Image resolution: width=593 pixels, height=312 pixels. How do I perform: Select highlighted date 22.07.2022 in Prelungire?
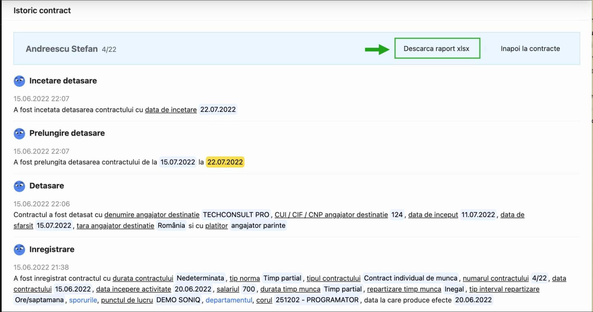coord(225,162)
